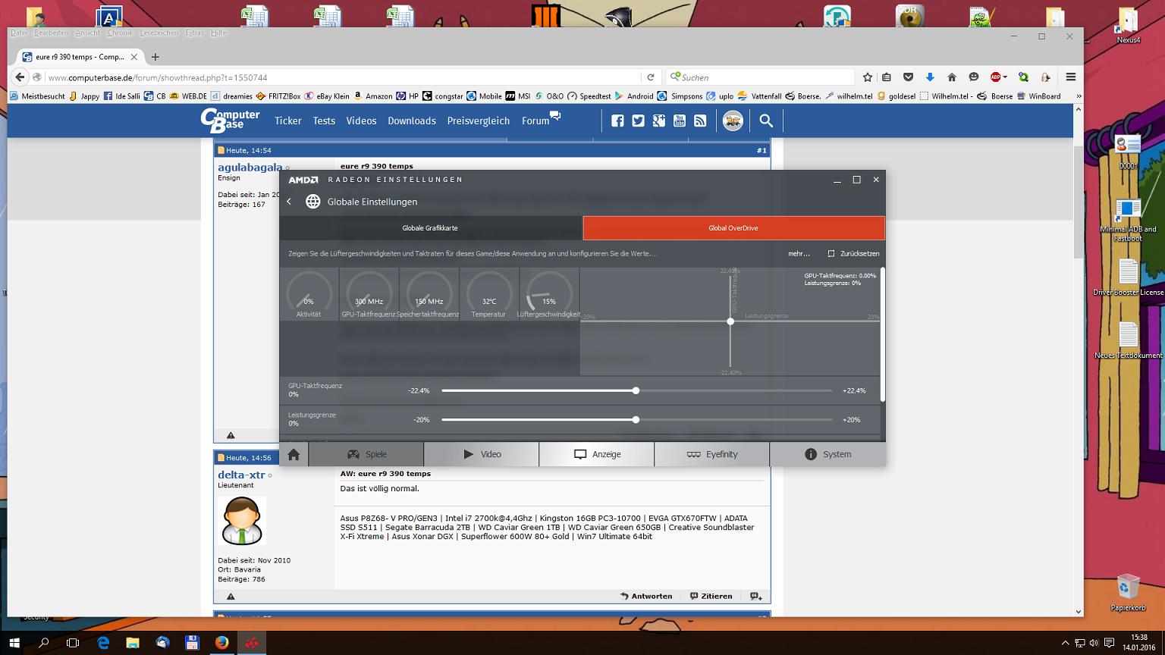Open the Meistbesucht bookmarks folder
Viewport: 1165px width, 655px height.
coord(37,96)
